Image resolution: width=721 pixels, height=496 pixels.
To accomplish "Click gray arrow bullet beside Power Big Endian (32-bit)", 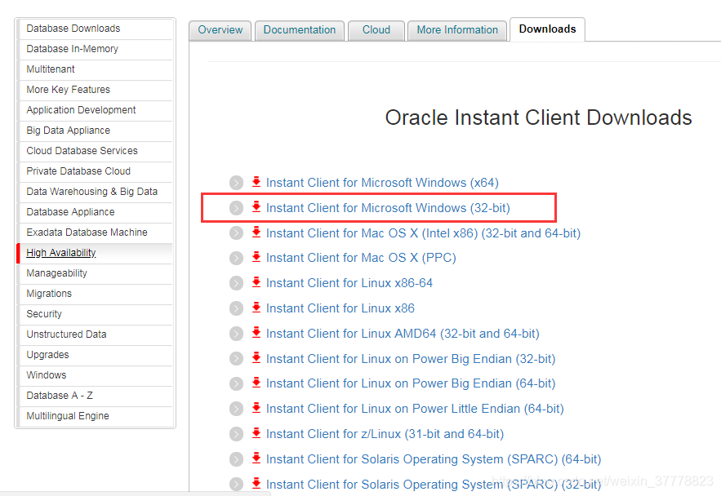I will click(236, 359).
